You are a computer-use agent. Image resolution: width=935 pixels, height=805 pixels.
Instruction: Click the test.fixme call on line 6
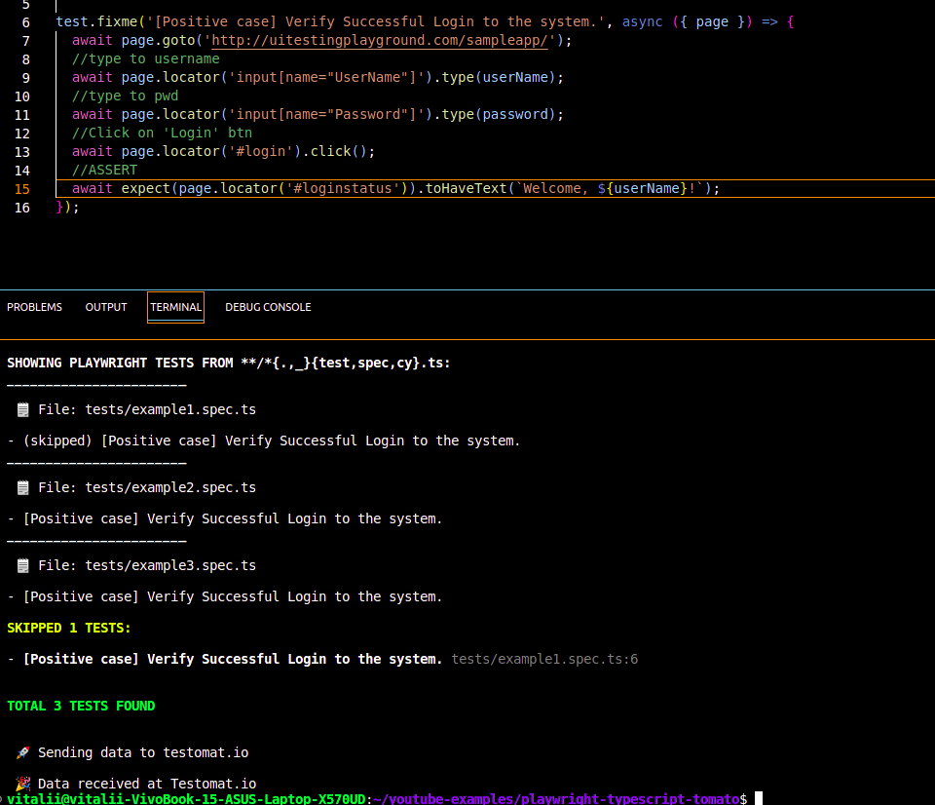coord(96,22)
